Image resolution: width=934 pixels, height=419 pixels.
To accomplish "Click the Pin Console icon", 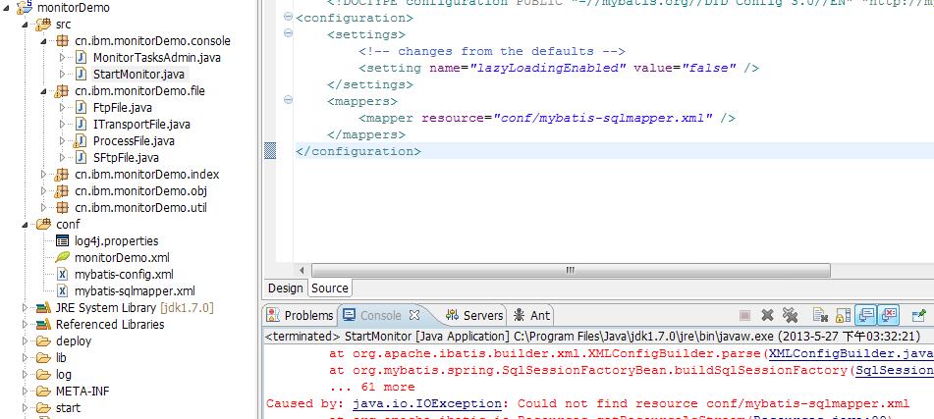I will [x=919, y=315].
